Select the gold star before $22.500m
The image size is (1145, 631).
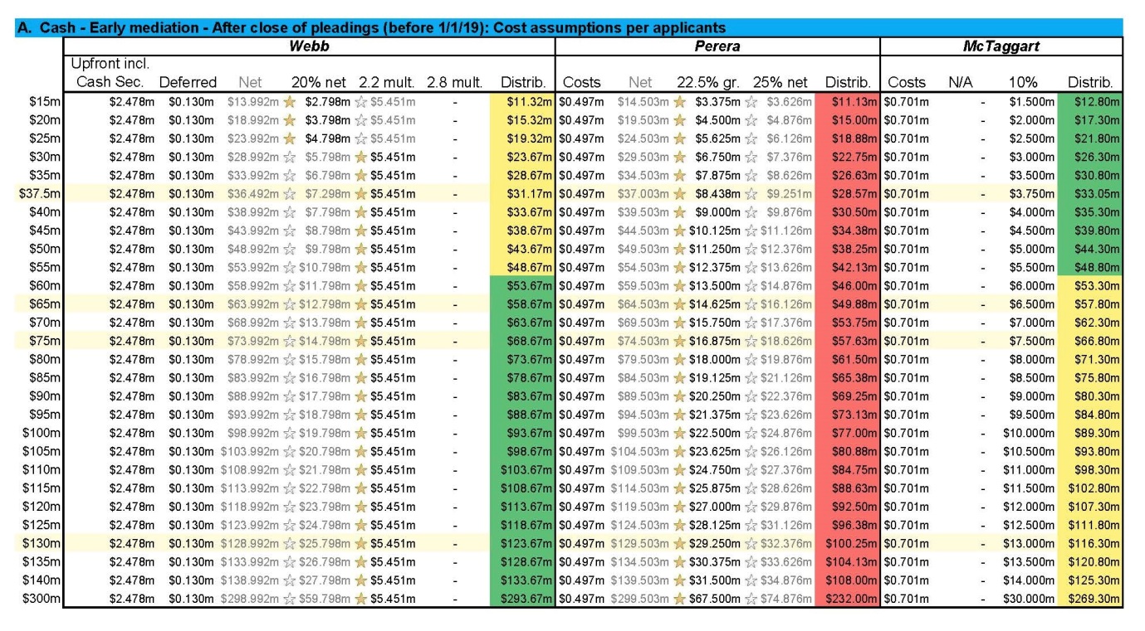(679, 433)
